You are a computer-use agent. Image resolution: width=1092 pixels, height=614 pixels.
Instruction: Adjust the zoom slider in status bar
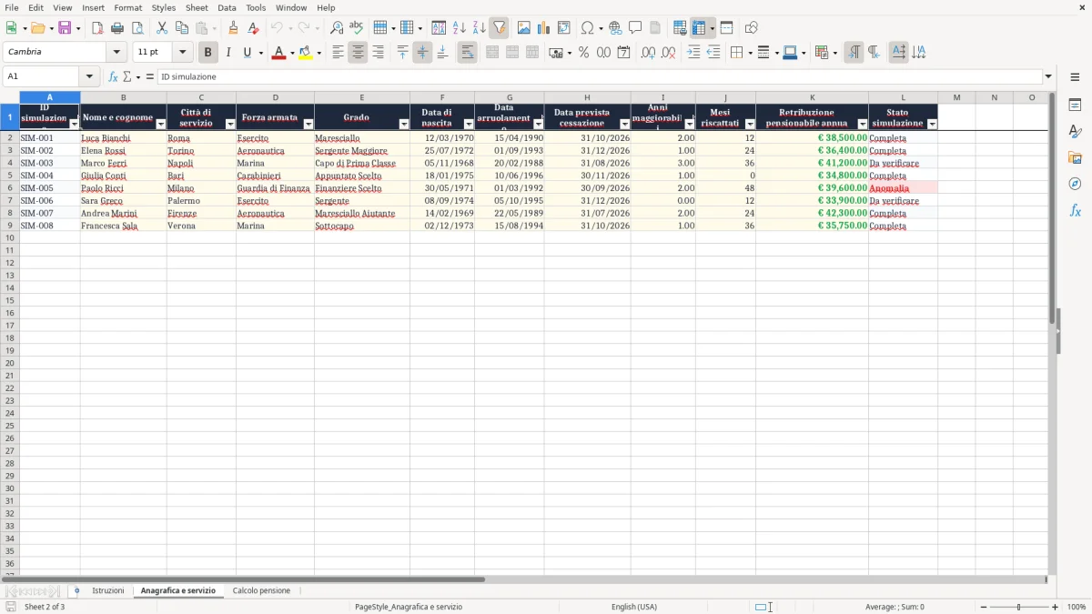pyautogui.click(x=1019, y=607)
